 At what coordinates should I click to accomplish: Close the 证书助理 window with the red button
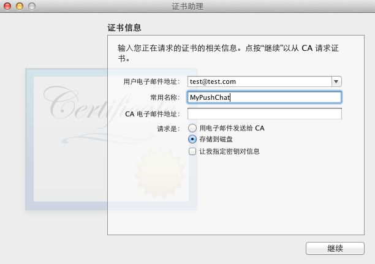click(x=7, y=6)
